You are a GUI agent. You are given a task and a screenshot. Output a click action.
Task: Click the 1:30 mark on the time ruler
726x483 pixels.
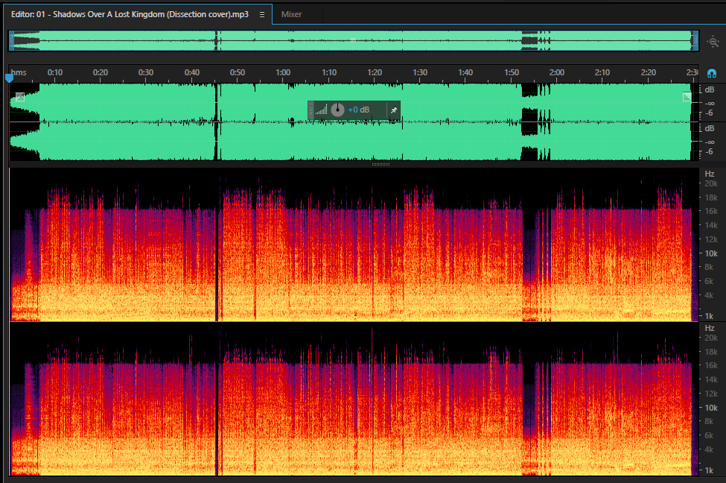pyautogui.click(x=420, y=73)
